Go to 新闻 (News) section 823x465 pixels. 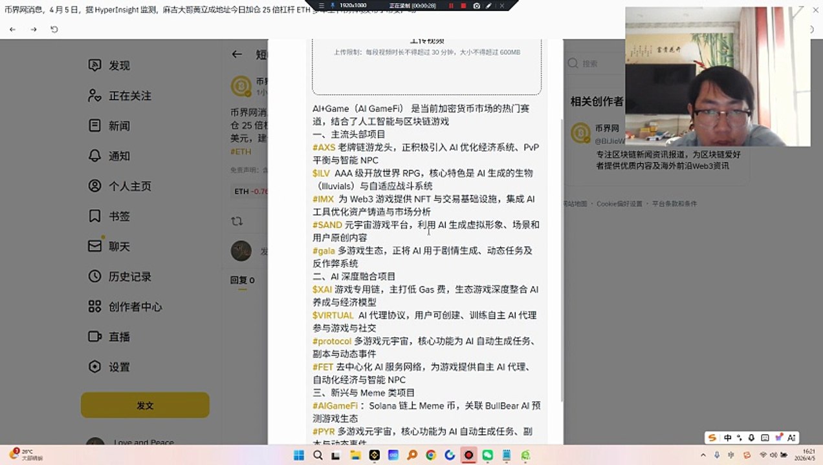pyautogui.click(x=109, y=126)
